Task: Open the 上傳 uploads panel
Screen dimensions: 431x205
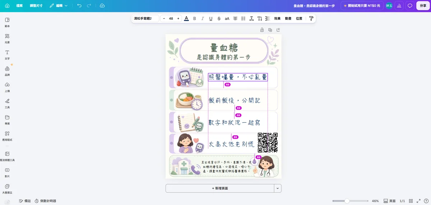Action: point(7,87)
